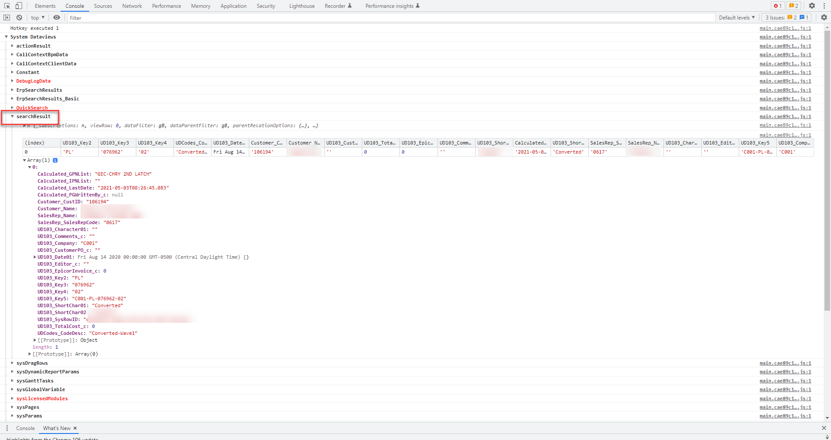Open the Application tab
The width and height of the screenshot is (831, 440).
coord(233,6)
